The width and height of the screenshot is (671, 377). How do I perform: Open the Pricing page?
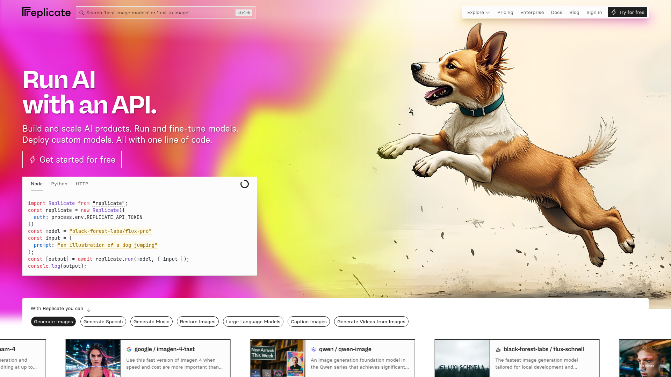point(505,13)
